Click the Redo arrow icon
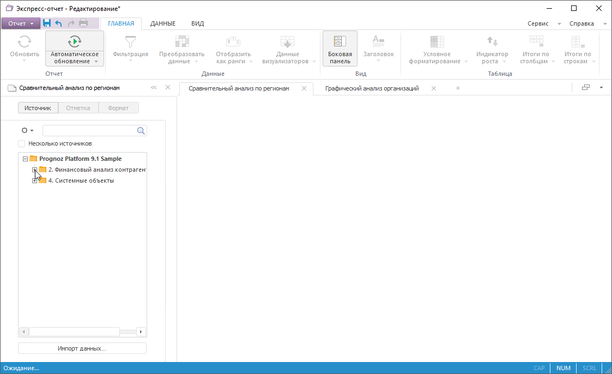 click(71, 23)
